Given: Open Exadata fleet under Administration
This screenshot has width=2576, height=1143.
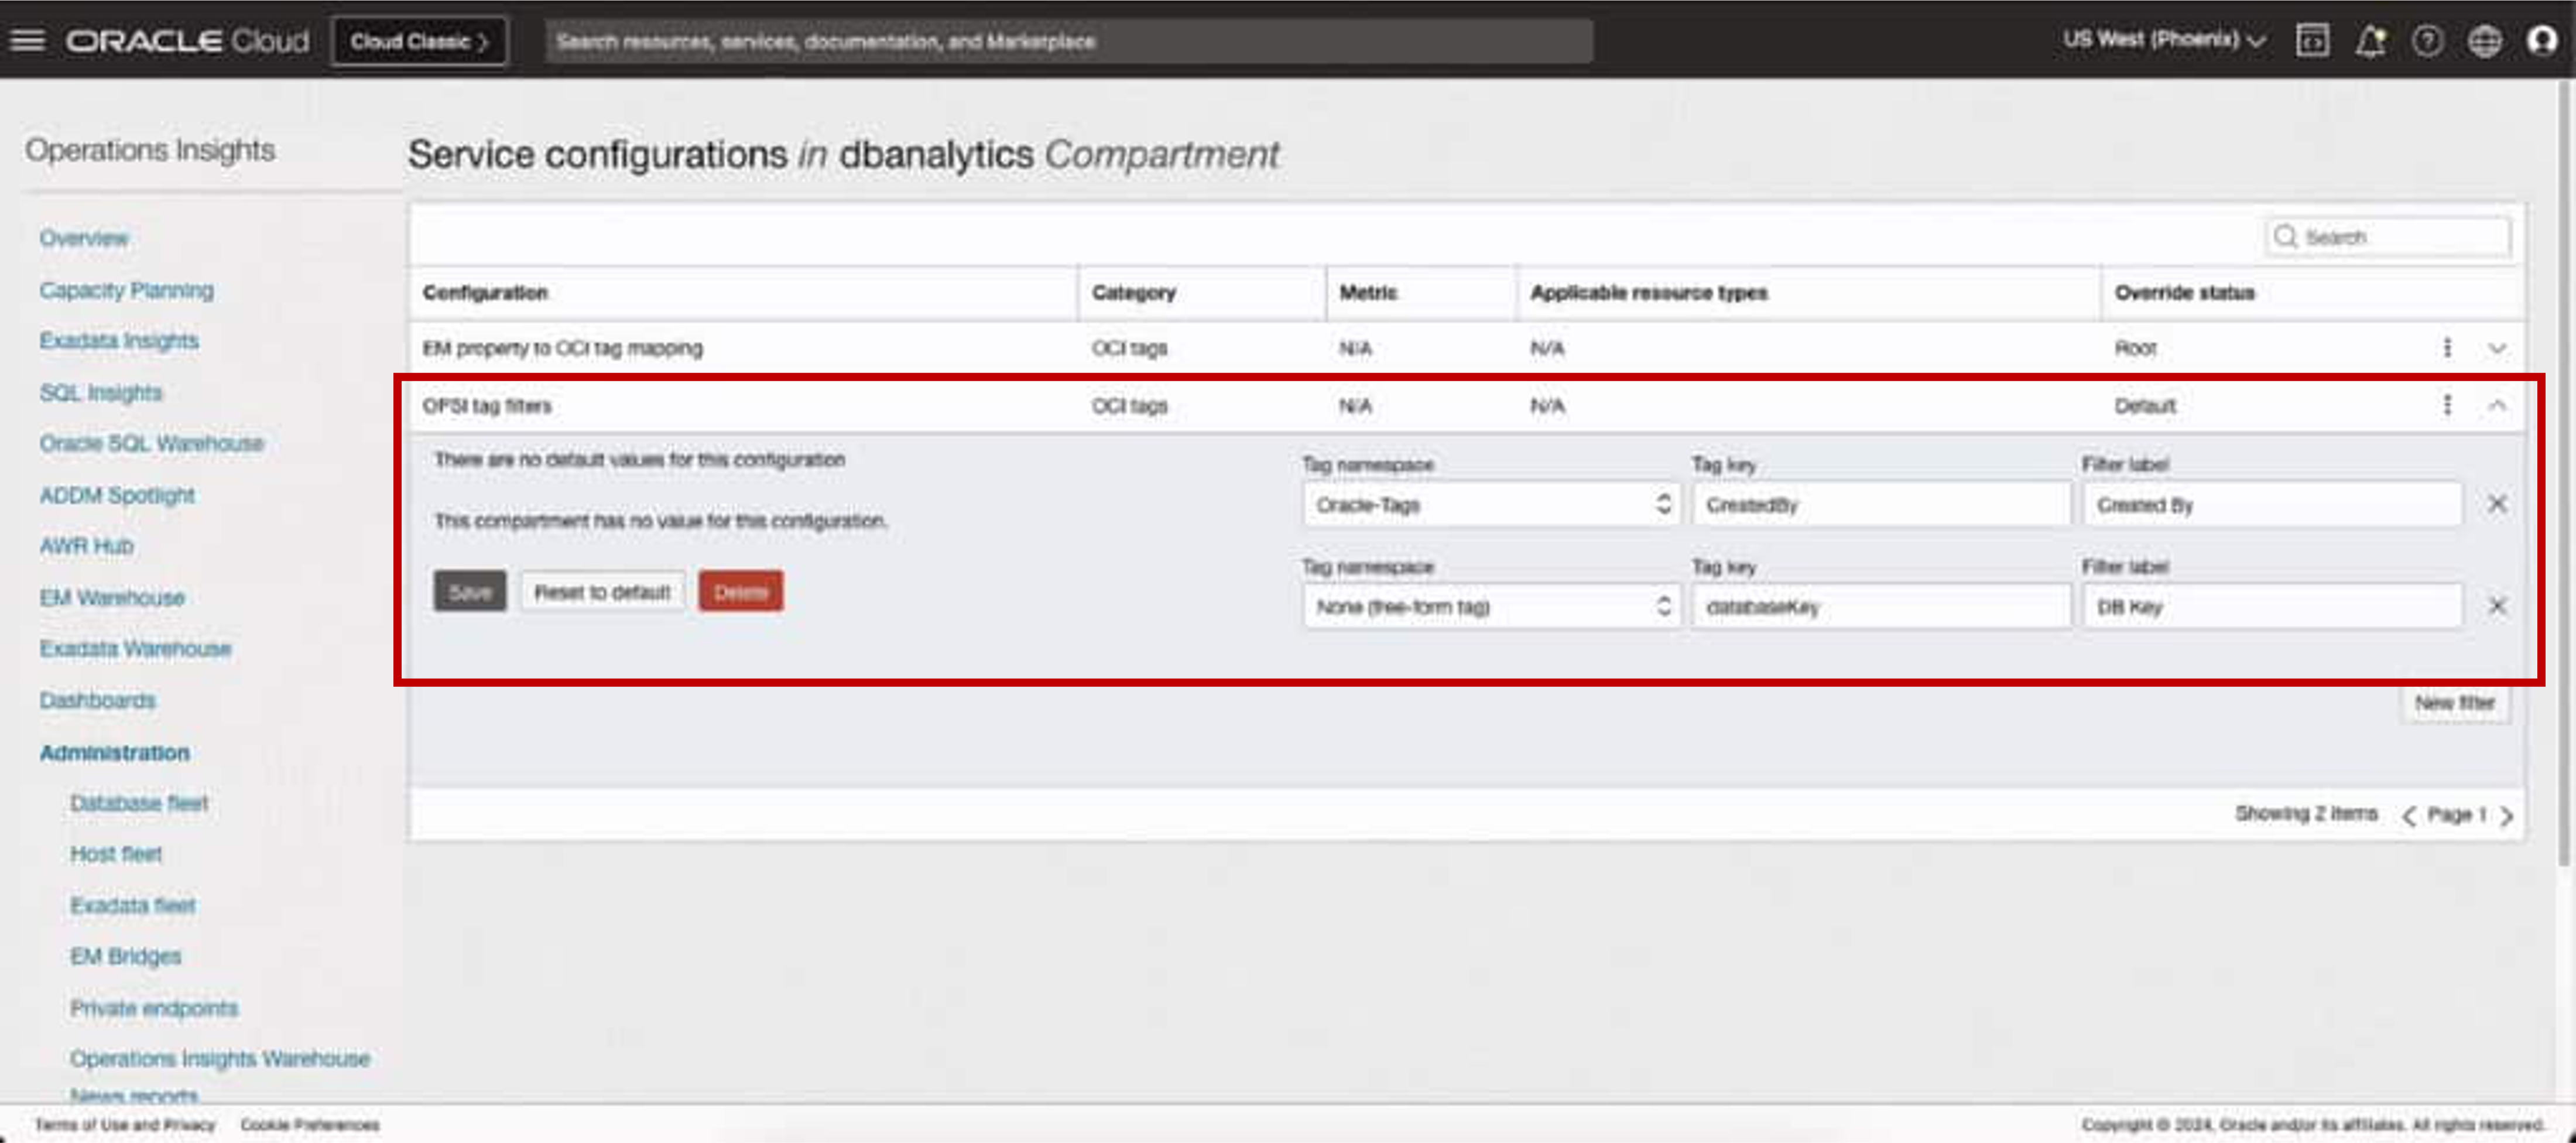Looking at the screenshot, I should pos(133,905).
